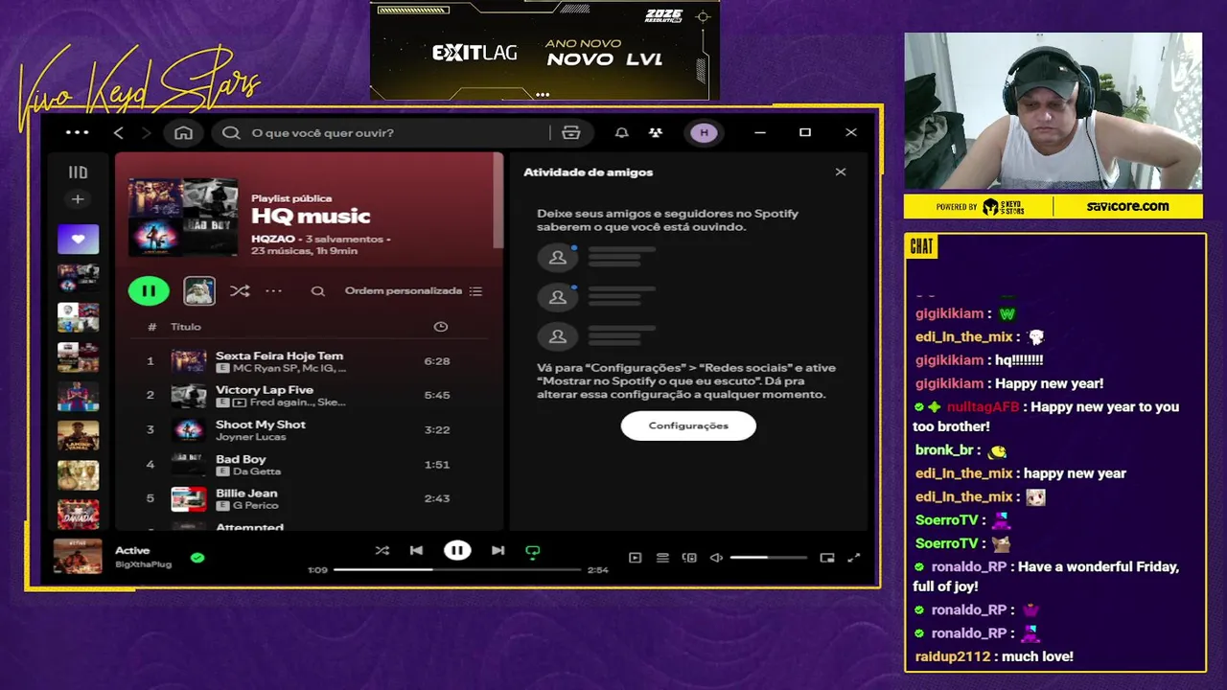Click the 'Título' column header
The image size is (1227, 690).
(186, 327)
